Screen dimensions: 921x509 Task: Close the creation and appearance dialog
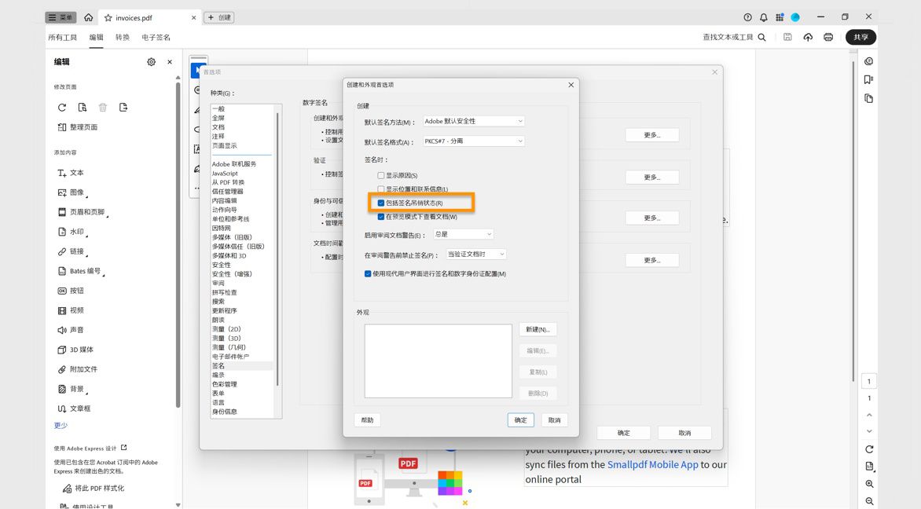pos(571,85)
